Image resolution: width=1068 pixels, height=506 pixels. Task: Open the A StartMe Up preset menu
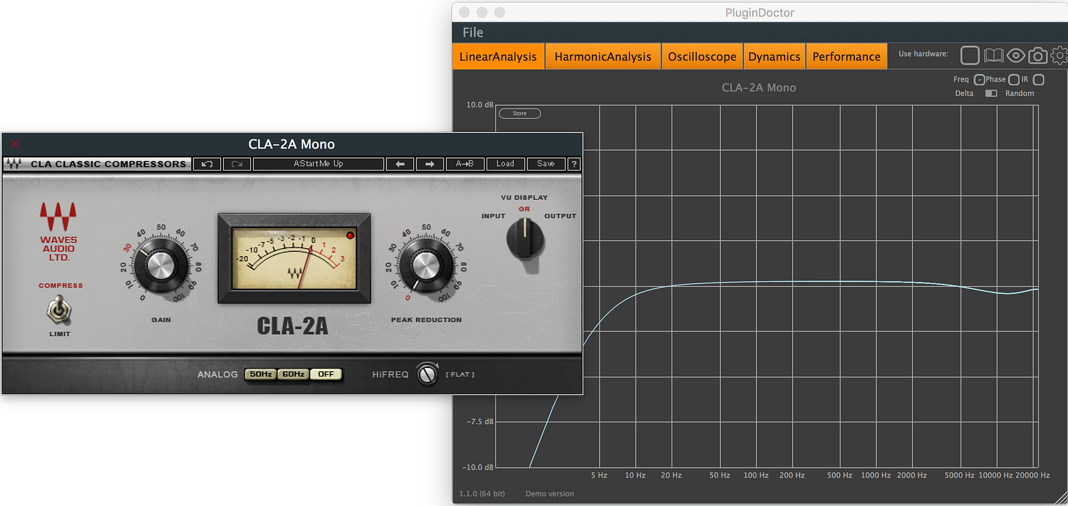click(318, 164)
